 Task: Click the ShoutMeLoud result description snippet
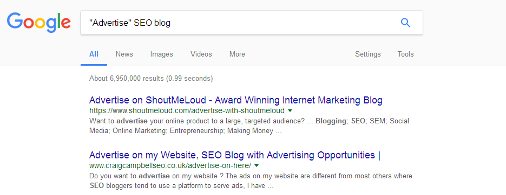[x=249, y=126]
